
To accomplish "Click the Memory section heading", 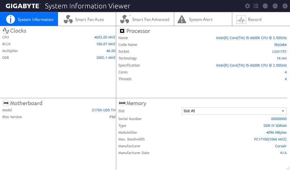I will pyautogui.click(x=136, y=103).
